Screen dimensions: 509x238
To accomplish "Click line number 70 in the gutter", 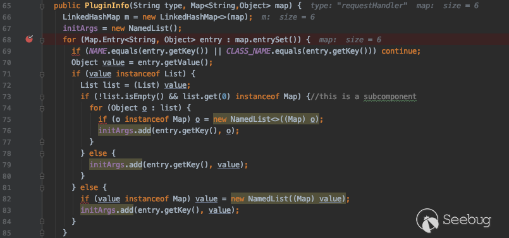I will [x=6, y=62].
